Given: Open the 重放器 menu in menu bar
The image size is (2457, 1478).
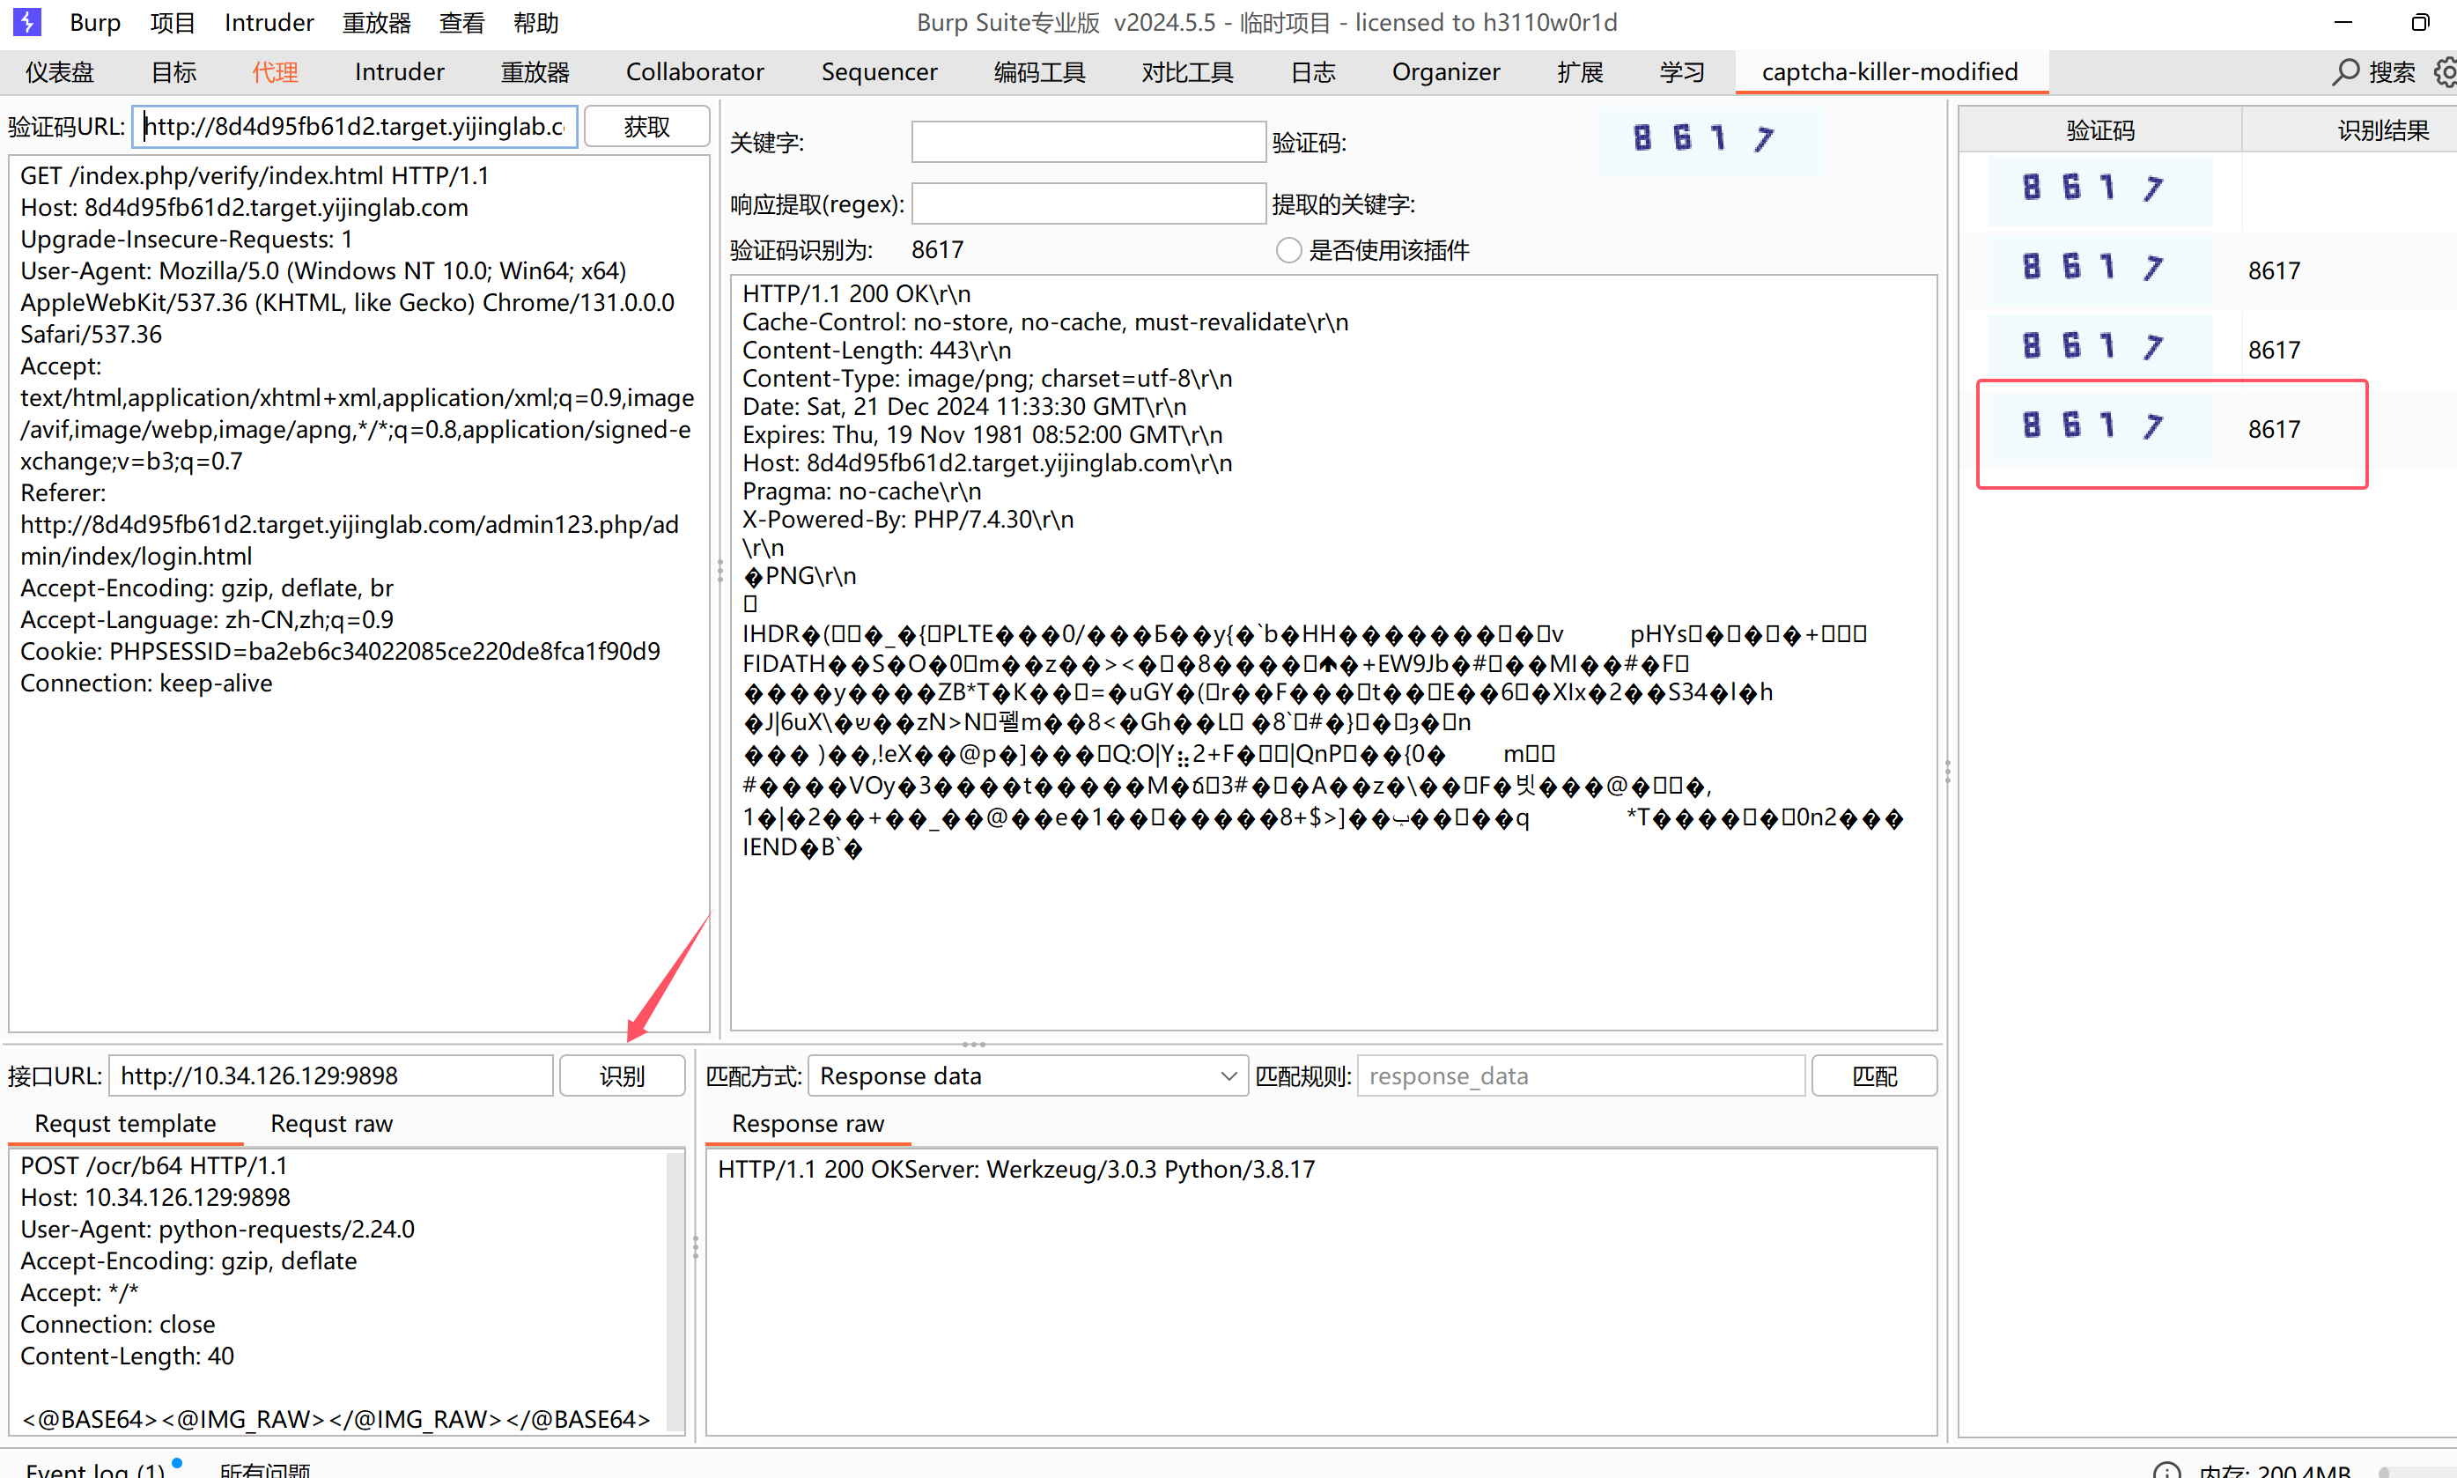Looking at the screenshot, I should [376, 22].
